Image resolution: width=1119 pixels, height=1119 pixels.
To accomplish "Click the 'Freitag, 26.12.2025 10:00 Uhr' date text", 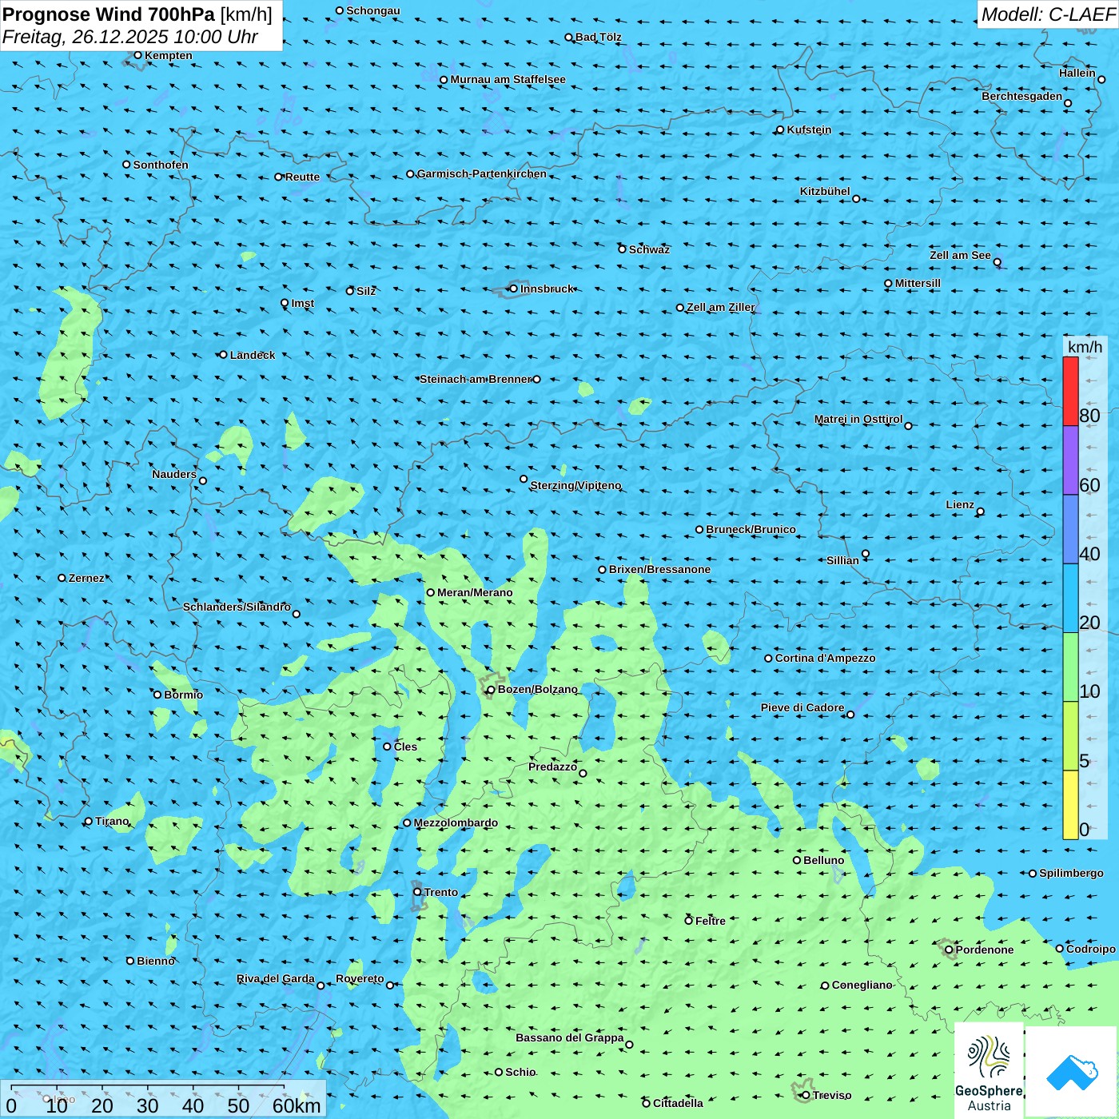I will 130,37.
